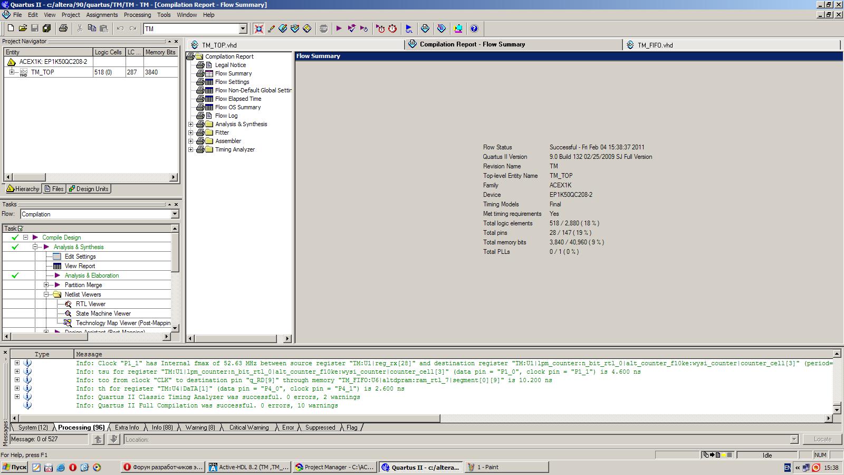The height and width of the screenshot is (475, 844).
Task: Open State Machine Viewer task
Action: [103, 313]
